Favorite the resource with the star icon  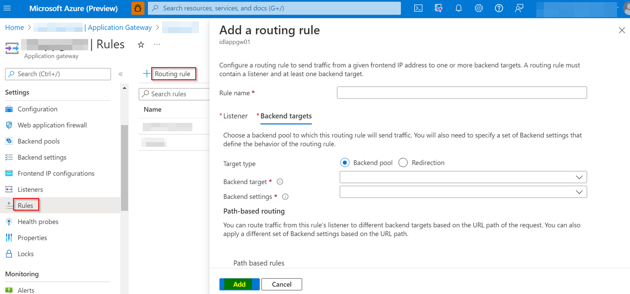[x=141, y=44]
